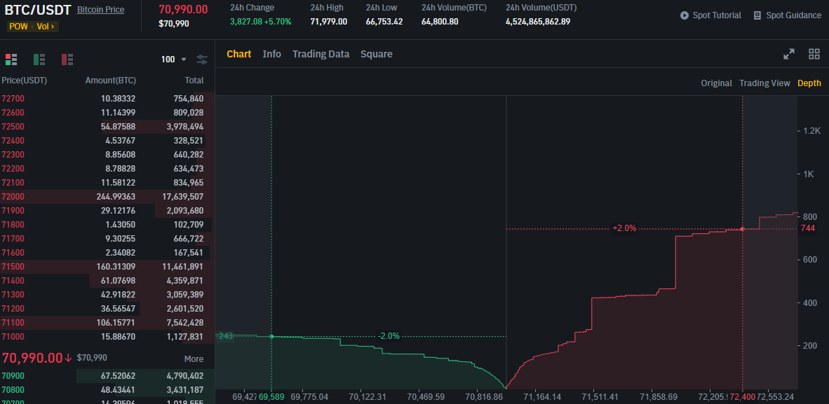The image size is (829, 404).
Task: Switch the chart to Trading View
Action: (764, 83)
